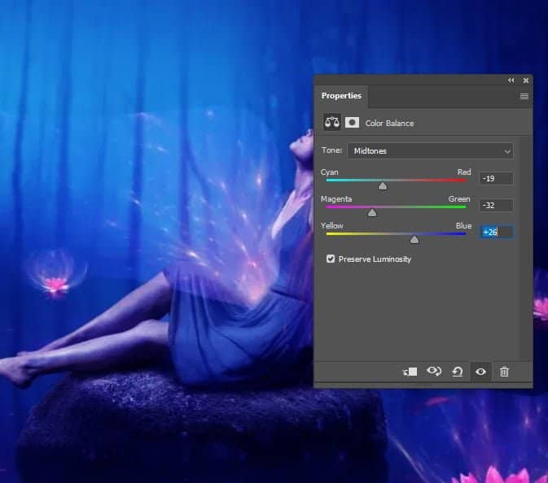Switch to the Properties tab
548x483 pixels.
341,96
